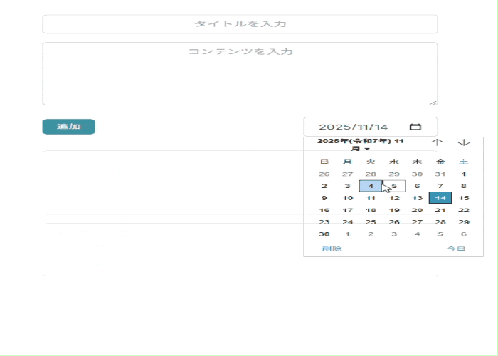This screenshot has height=356, width=498.
Task: Click the 削除 link in calendar
Action: pos(332,248)
